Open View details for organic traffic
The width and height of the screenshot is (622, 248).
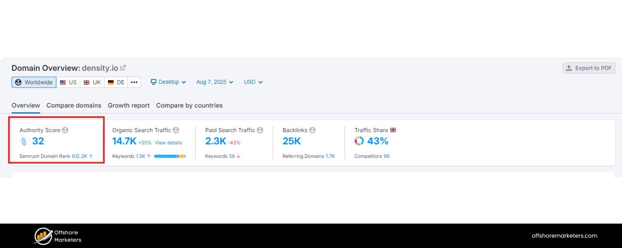point(168,143)
